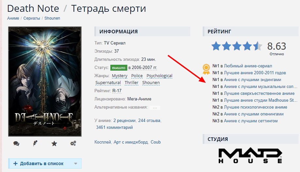Open the 244 отзыва link

click(x=149, y=121)
